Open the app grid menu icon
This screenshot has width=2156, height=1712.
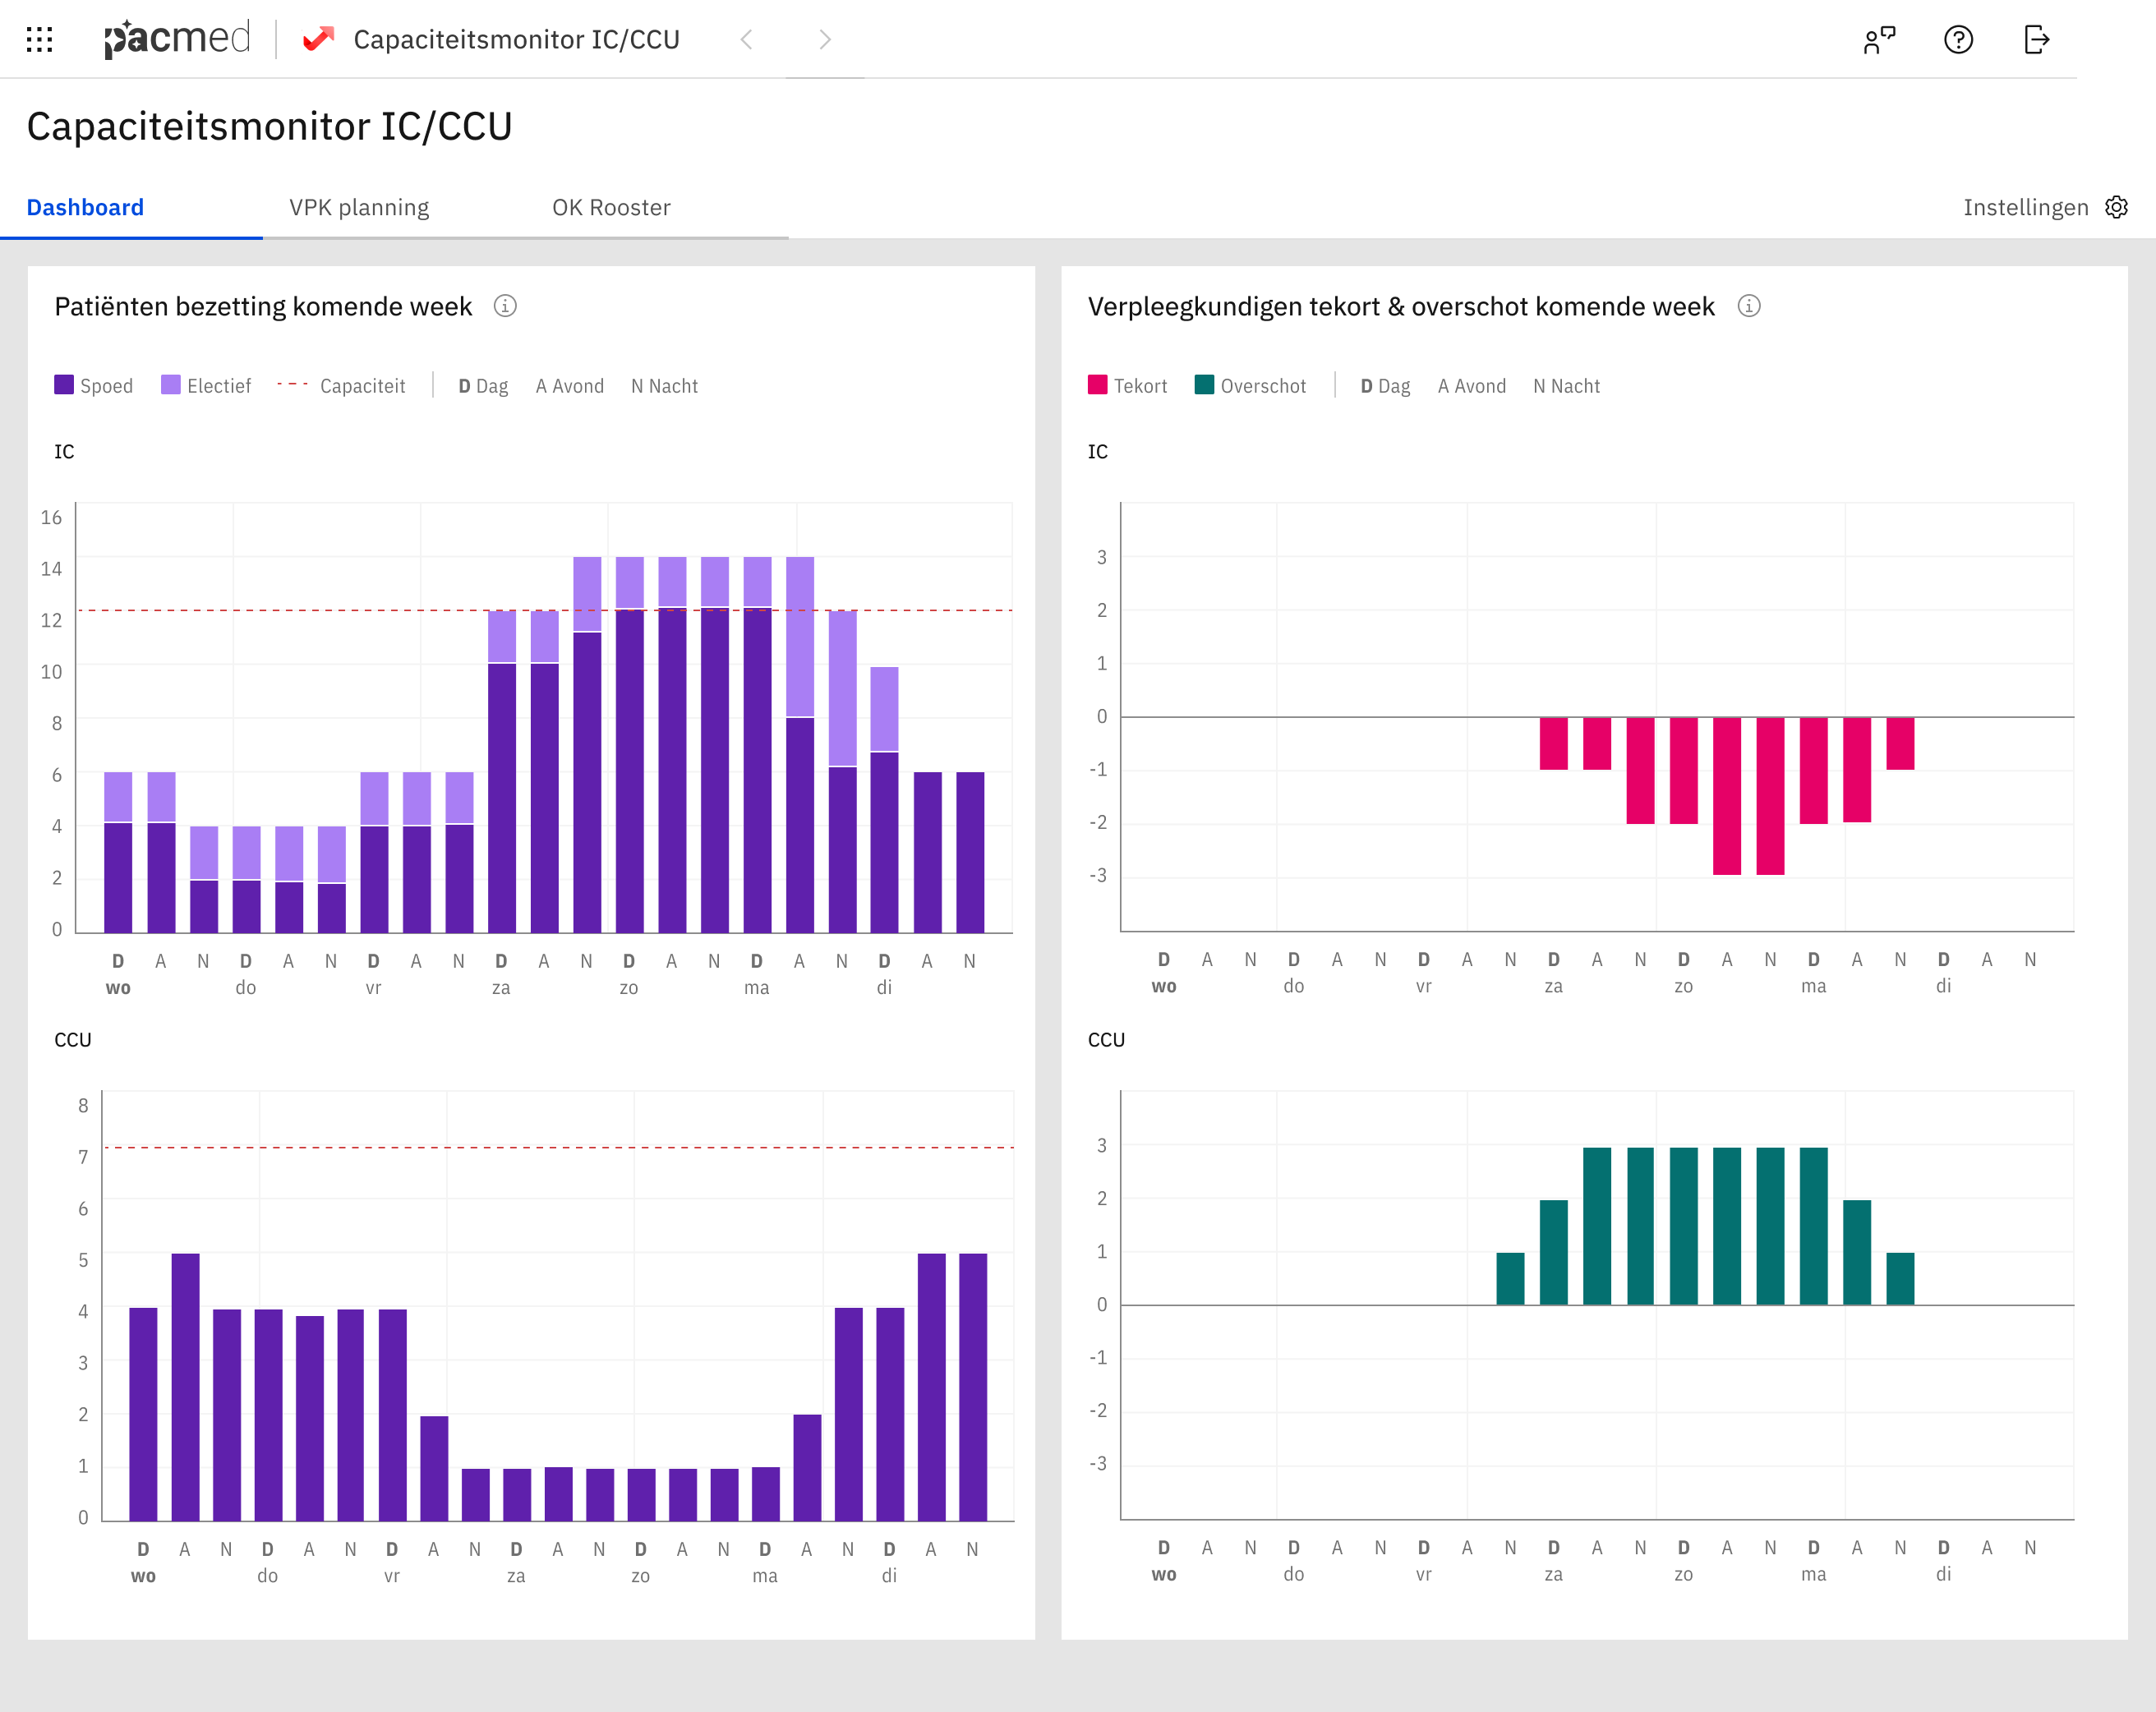point(39,39)
